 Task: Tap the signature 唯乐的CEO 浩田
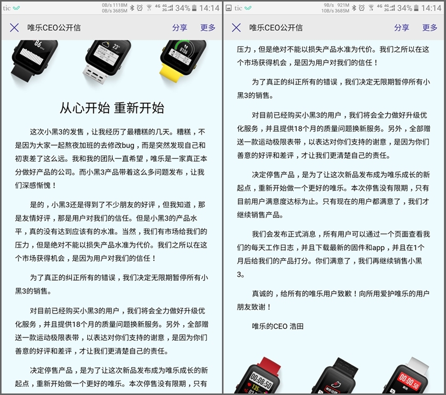click(278, 326)
